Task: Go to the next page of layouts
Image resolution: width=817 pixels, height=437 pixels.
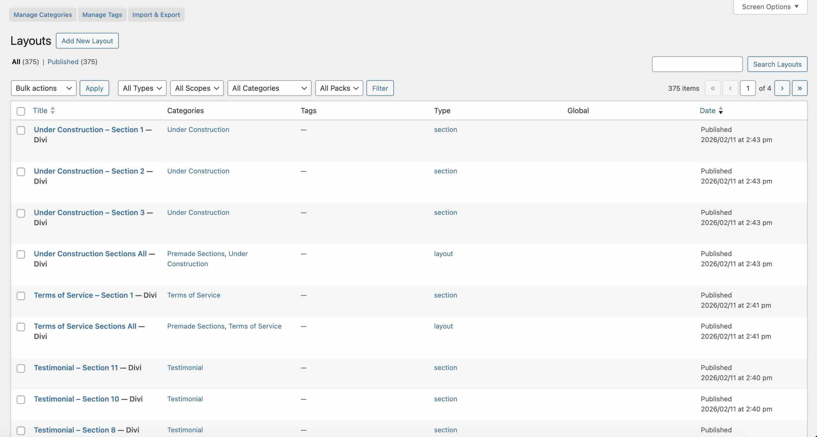Action: point(782,88)
